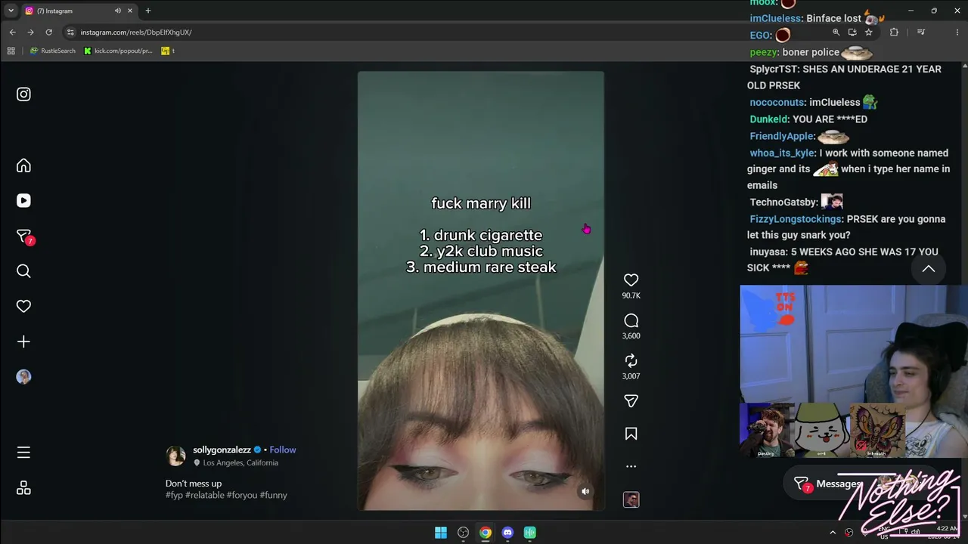Toggle reel sound with speaker button
The image size is (968, 544).
click(x=585, y=491)
